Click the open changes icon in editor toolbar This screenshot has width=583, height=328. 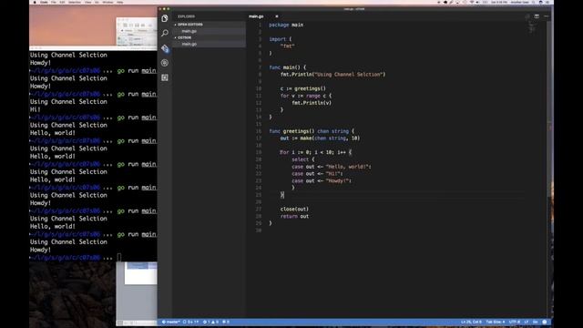point(527,16)
